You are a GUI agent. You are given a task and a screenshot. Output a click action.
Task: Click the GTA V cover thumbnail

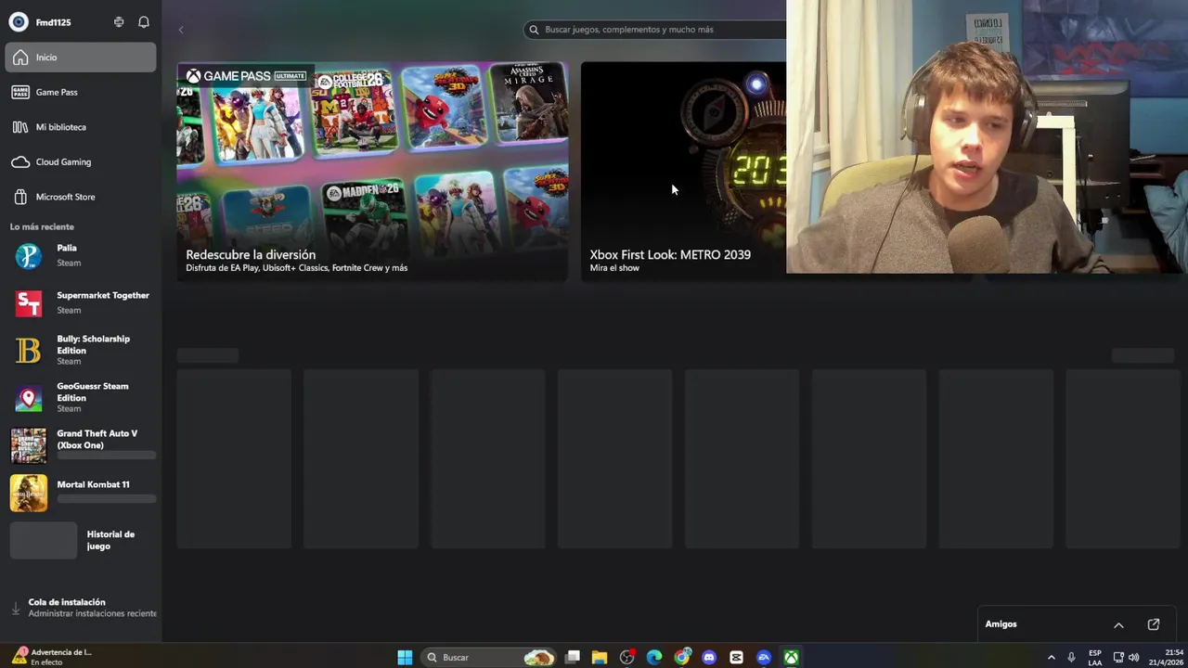(x=29, y=445)
